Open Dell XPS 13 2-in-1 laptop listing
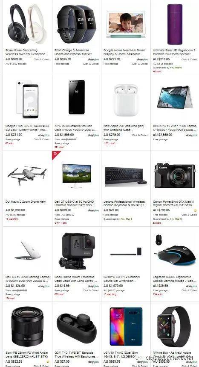The height and width of the screenshot is (367, 199). click(x=175, y=128)
